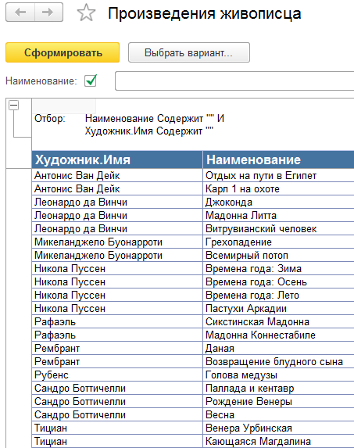Select cell Венера Урбинская
The height and width of the screenshot is (448, 354).
click(278, 428)
